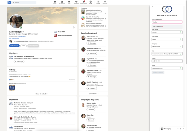Screen dimensions: 187x131
Task: Open Messaging from the top navigation
Action: [76, 2]
